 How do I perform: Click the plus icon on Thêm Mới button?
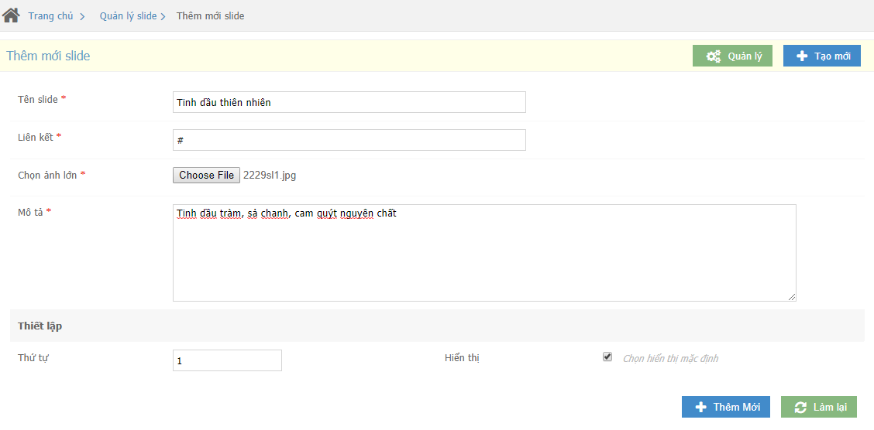[x=701, y=408]
